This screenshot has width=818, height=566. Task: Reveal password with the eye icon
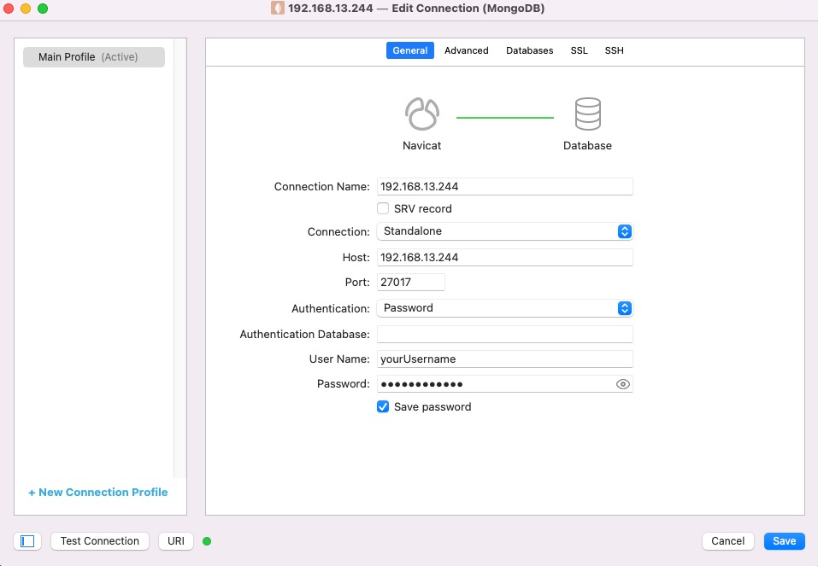[623, 384]
